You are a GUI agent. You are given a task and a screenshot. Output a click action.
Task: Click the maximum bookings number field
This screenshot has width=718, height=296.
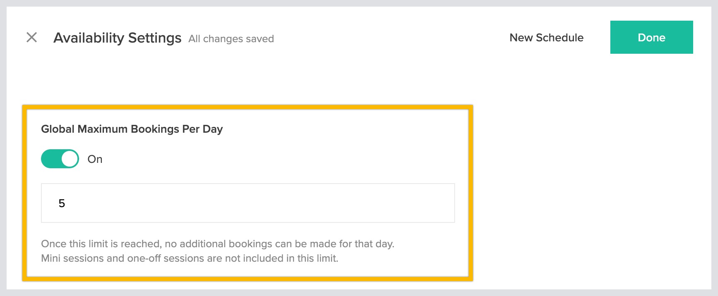pyautogui.click(x=248, y=203)
